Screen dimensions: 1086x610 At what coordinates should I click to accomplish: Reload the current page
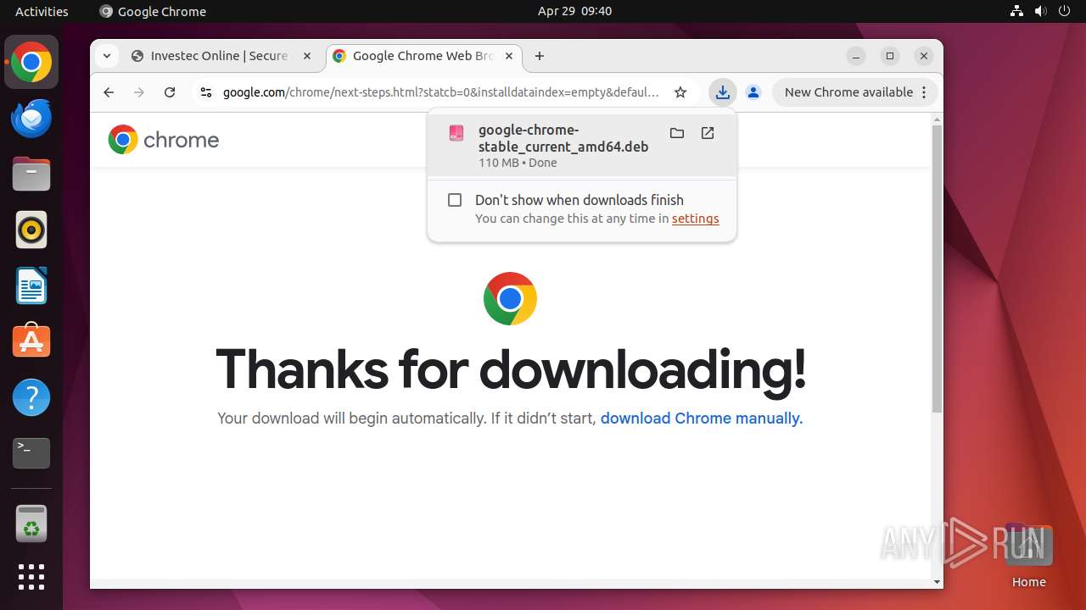coord(170,92)
